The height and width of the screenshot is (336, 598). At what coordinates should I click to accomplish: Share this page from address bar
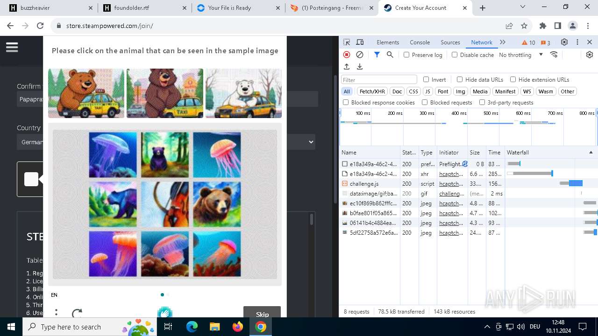pos(509,26)
